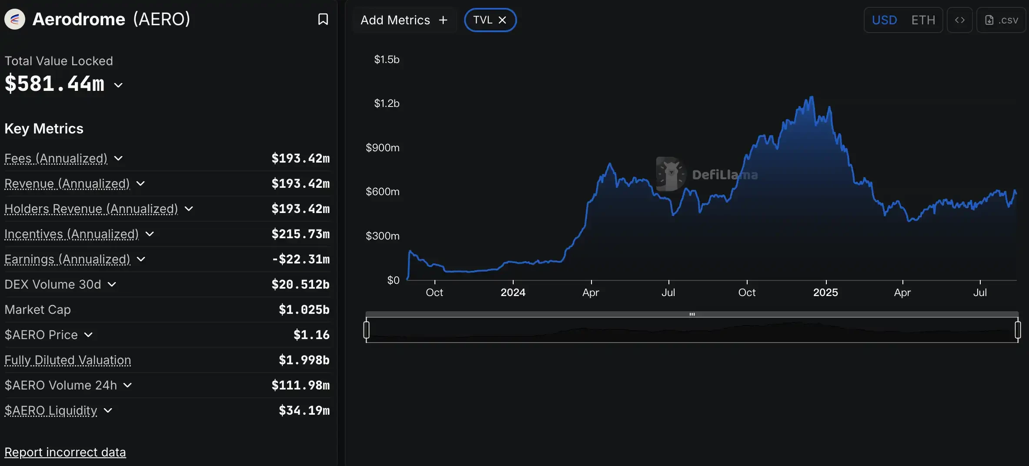Expand the Total Value Locked chevron

117,85
